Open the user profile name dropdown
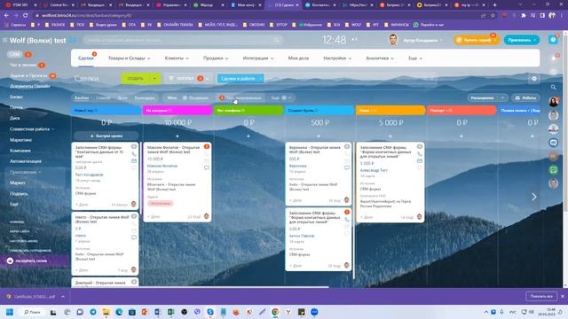Screen dimensions: 568x319 click(422, 40)
